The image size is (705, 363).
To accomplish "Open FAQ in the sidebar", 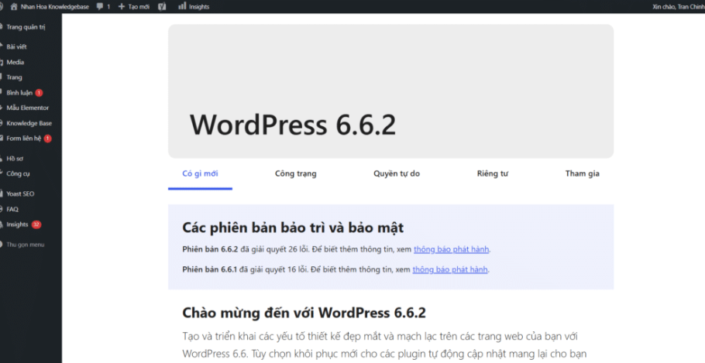I will pyautogui.click(x=12, y=209).
